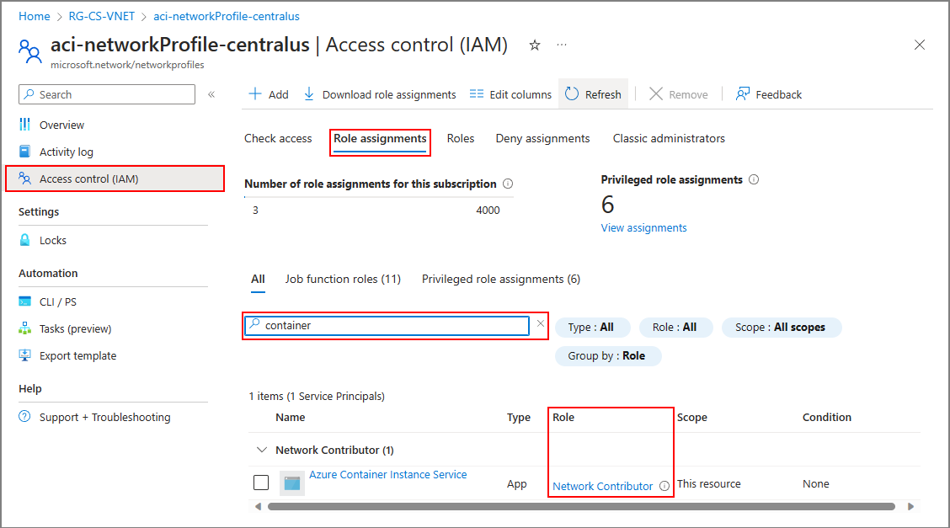Image resolution: width=950 pixels, height=528 pixels.
Task: Open the Group by : Role option
Action: tap(608, 356)
